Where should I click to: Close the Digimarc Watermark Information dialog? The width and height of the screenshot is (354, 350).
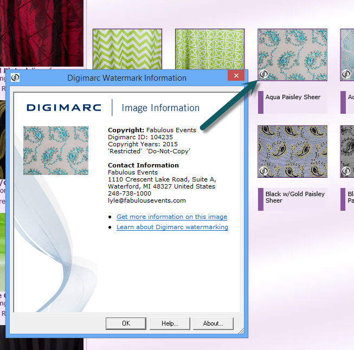click(236, 75)
